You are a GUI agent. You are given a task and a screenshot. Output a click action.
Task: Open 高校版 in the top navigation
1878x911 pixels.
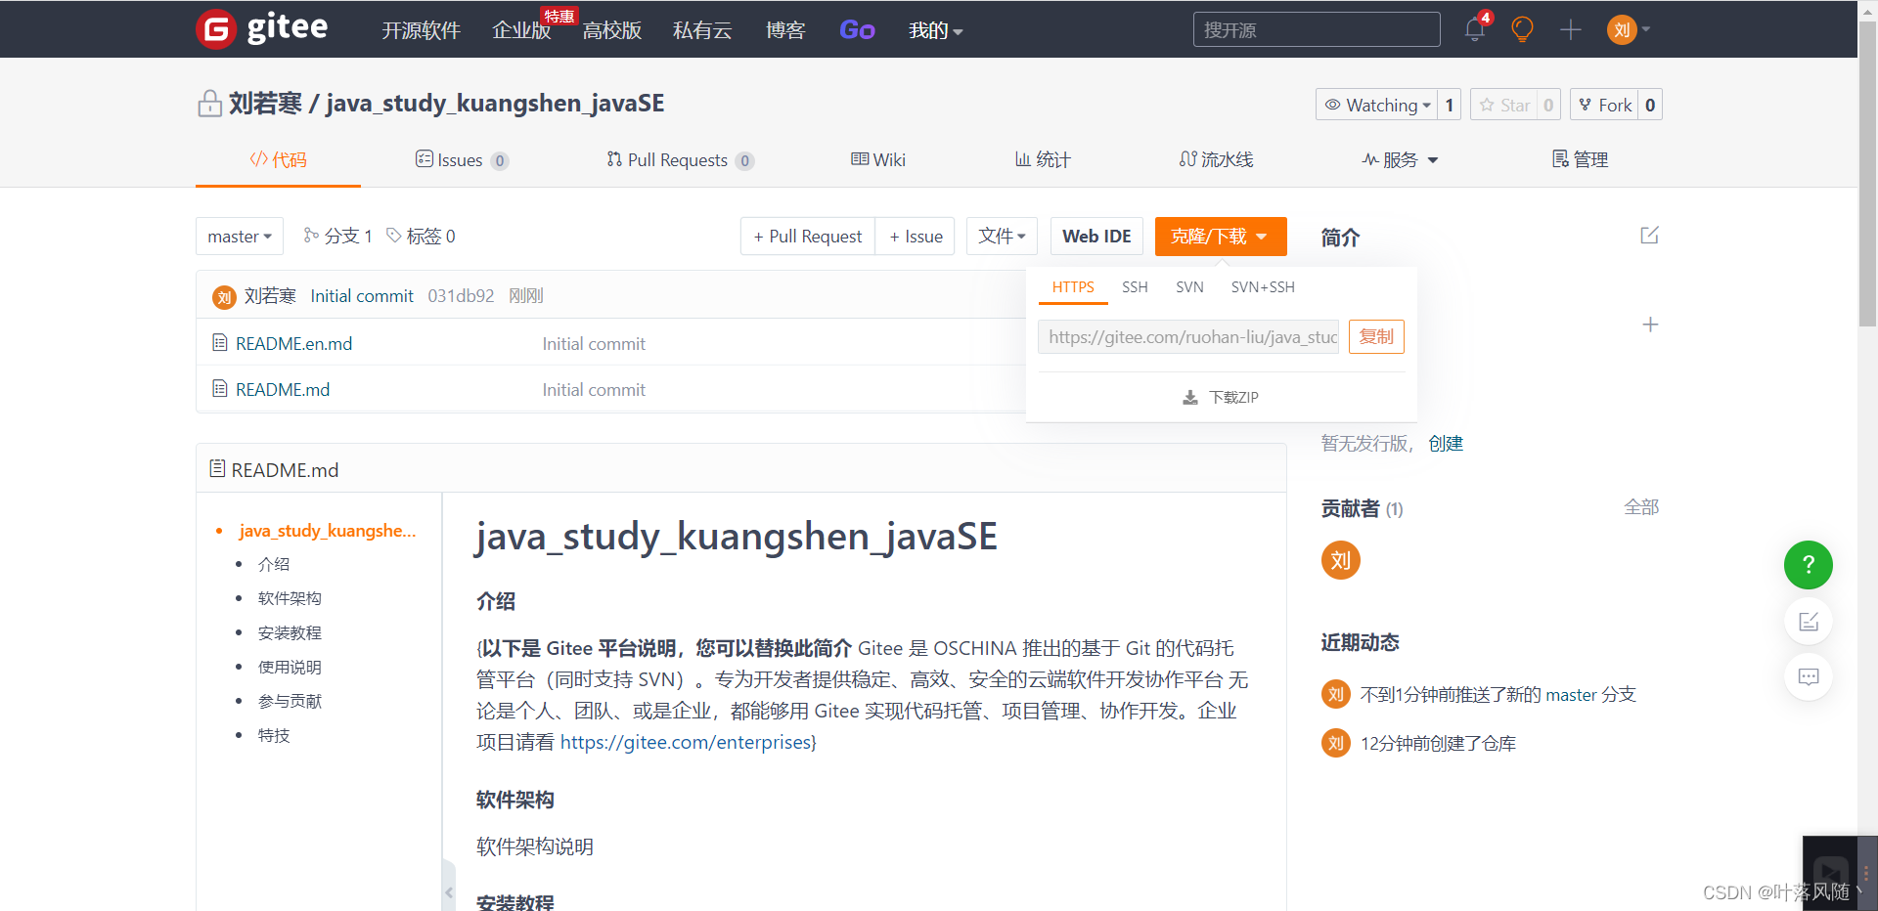pyautogui.click(x=612, y=30)
